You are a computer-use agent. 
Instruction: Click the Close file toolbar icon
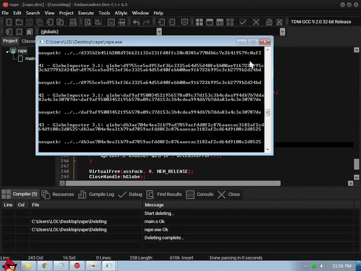50,22
